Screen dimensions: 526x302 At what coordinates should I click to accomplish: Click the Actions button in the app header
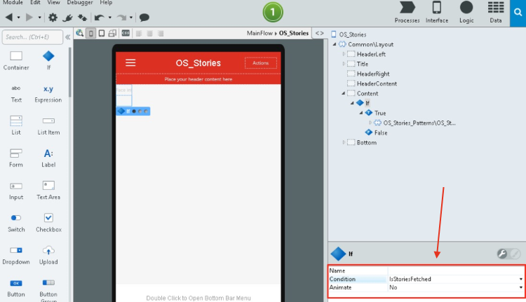[260, 63]
